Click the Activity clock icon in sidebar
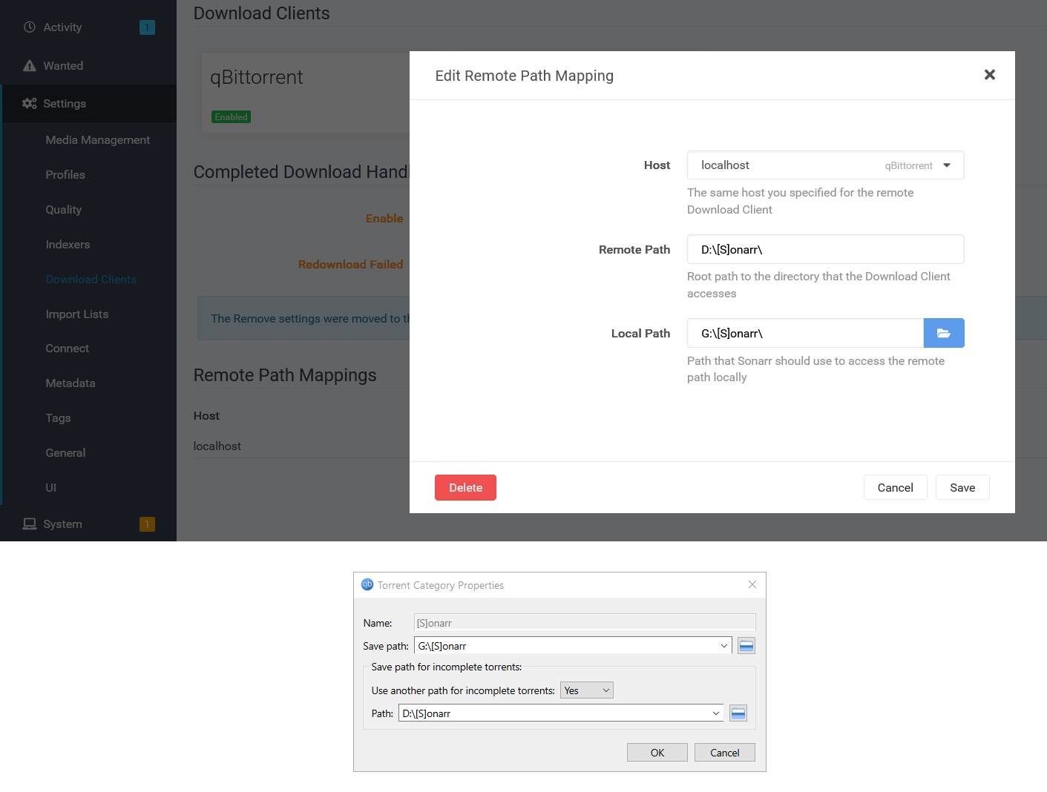The height and width of the screenshot is (792, 1047). pos(30,27)
